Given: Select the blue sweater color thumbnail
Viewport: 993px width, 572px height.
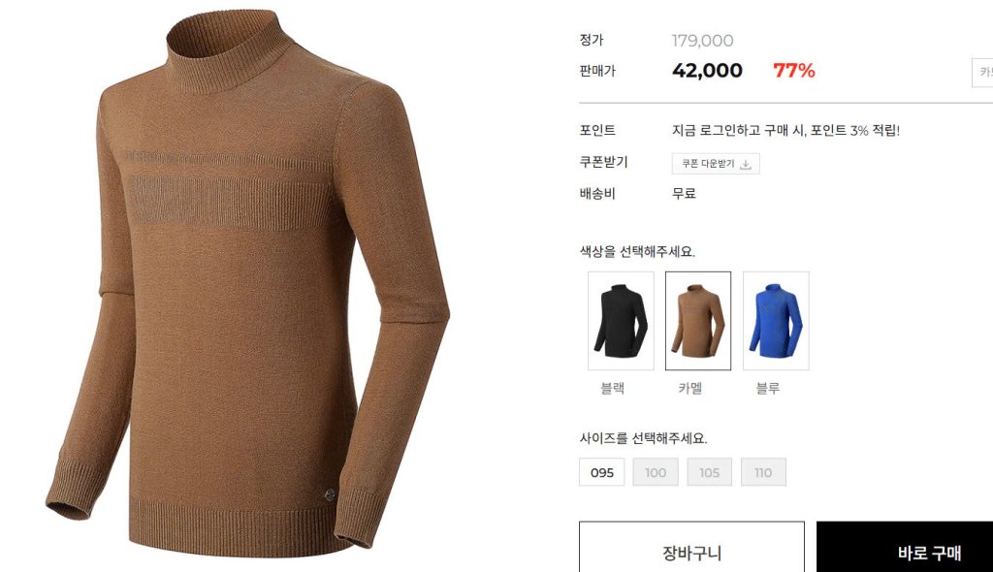Looking at the screenshot, I should click(776, 321).
